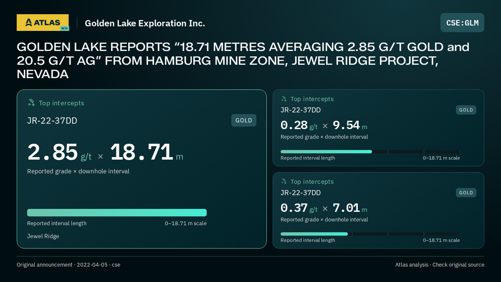Click the Top intercepts label in the 0.28 g/t card
The height and width of the screenshot is (282, 501).
[312, 99]
